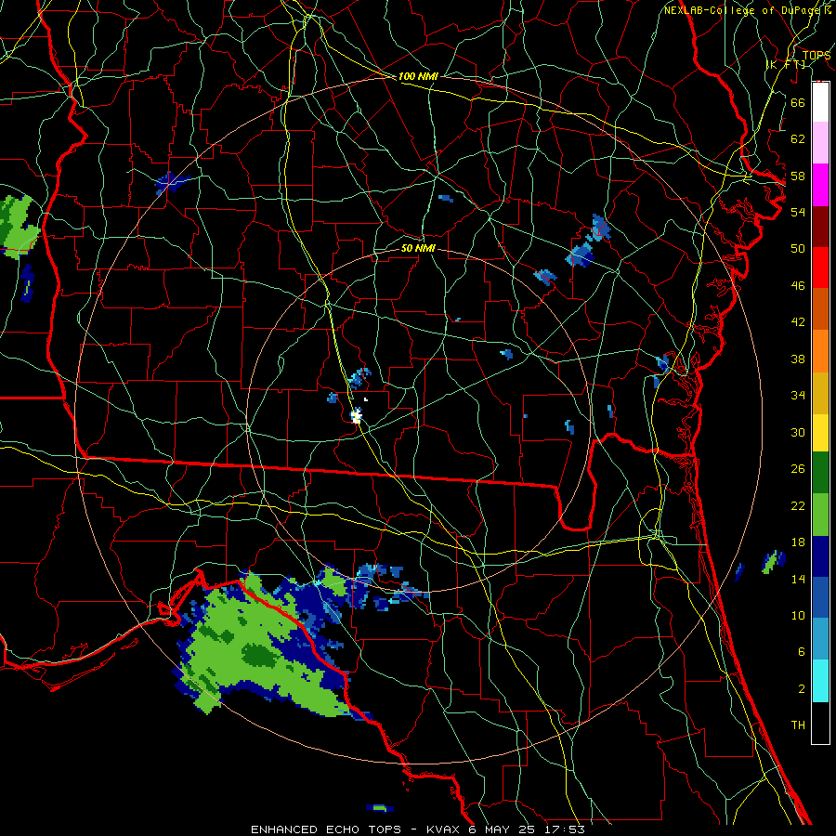Click the "10" legend value

coord(798,615)
